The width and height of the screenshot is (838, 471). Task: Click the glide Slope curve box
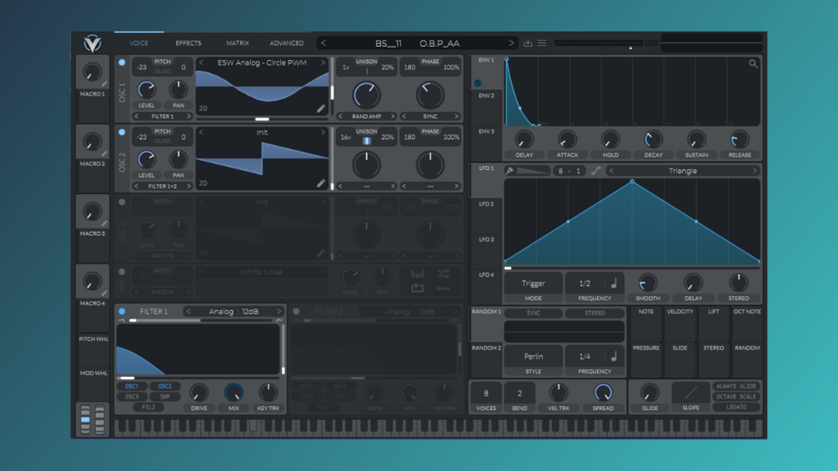pyautogui.click(x=690, y=393)
